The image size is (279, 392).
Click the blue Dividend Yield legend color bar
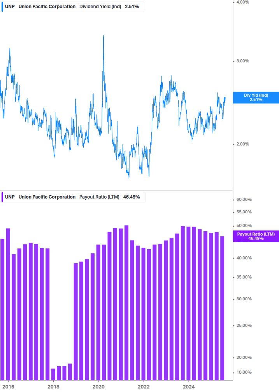[2, 7]
